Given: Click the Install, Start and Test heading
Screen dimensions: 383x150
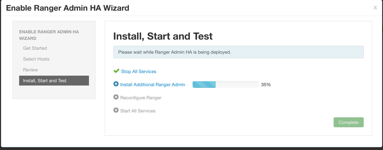Looking at the screenshot, I should pos(163,36).
